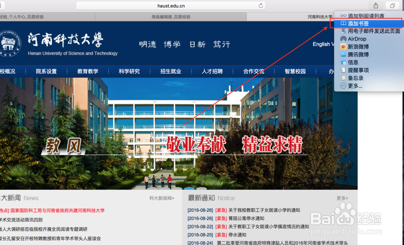This screenshot has width=404, height=245.
Task: Click the Safari share toolbar icon
Action: (x=376, y=5)
